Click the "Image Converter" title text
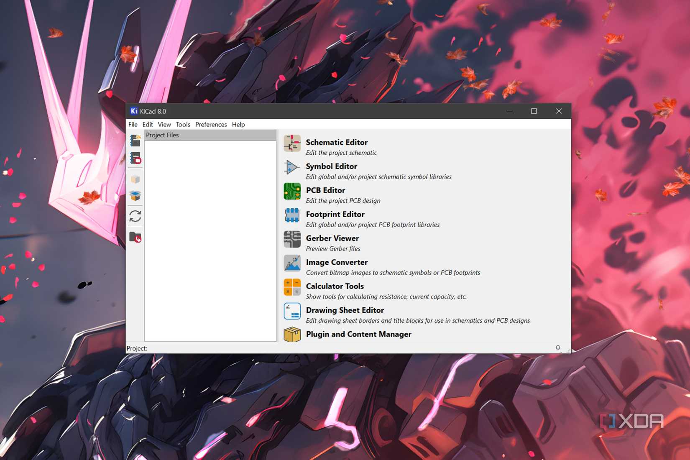Viewport: 690px width, 460px height. tap(337, 262)
